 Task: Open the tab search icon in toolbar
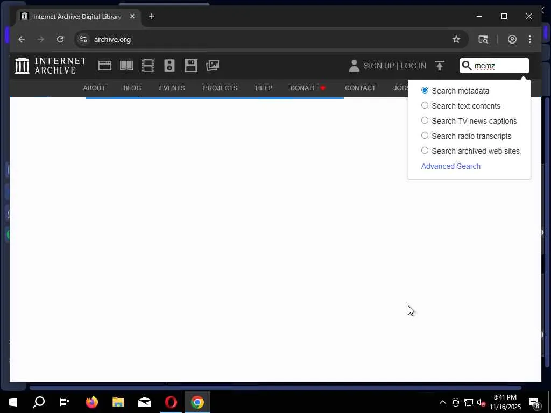click(483, 39)
